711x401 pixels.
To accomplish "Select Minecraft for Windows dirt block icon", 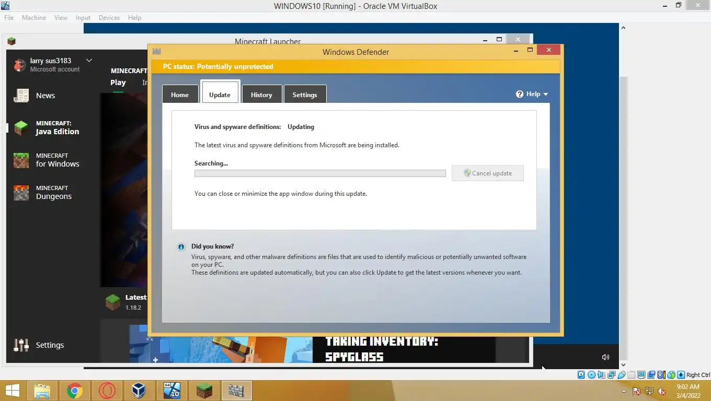I will pos(21,160).
